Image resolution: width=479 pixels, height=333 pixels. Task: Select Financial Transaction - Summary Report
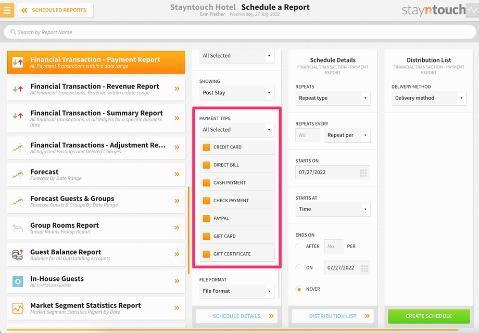[96, 118]
